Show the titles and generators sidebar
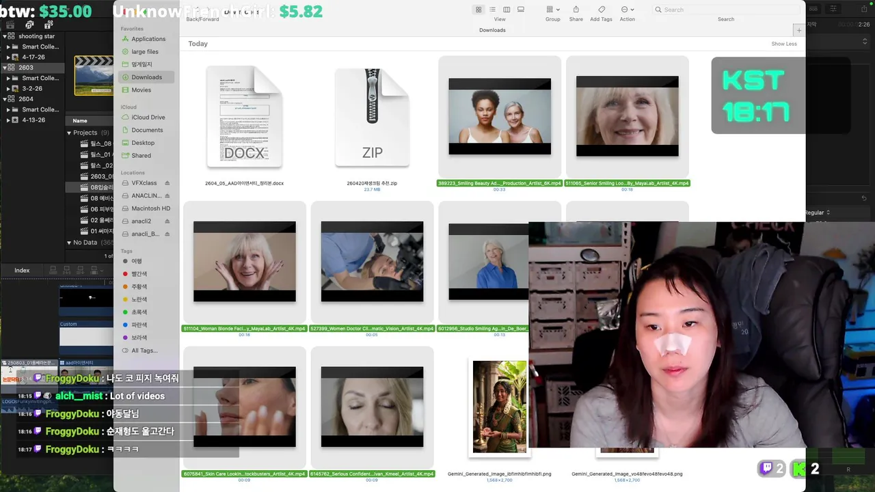The height and width of the screenshot is (492, 875). 49,25
